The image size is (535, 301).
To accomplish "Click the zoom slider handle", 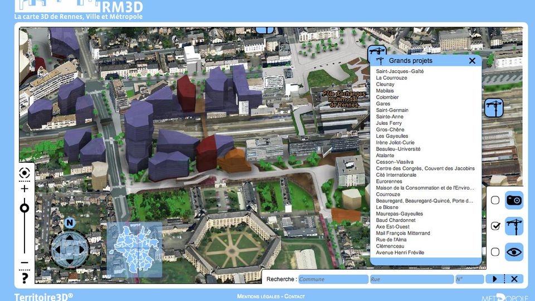I will (x=25, y=208).
